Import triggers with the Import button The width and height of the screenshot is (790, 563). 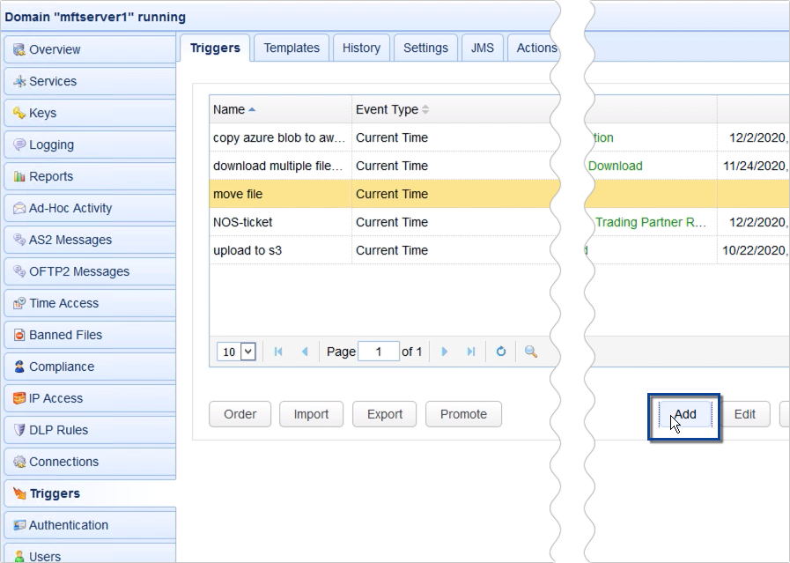click(x=311, y=414)
